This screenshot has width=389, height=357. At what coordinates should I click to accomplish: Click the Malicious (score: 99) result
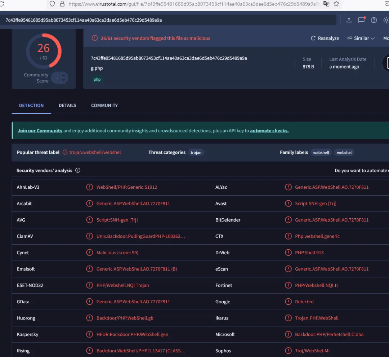(x=117, y=253)
